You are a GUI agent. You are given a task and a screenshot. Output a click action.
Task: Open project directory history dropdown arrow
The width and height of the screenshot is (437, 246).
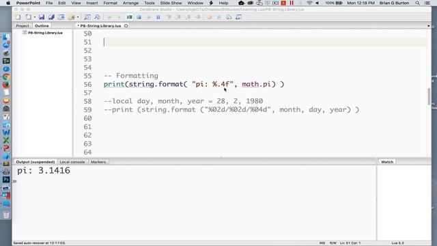[78, 17]
